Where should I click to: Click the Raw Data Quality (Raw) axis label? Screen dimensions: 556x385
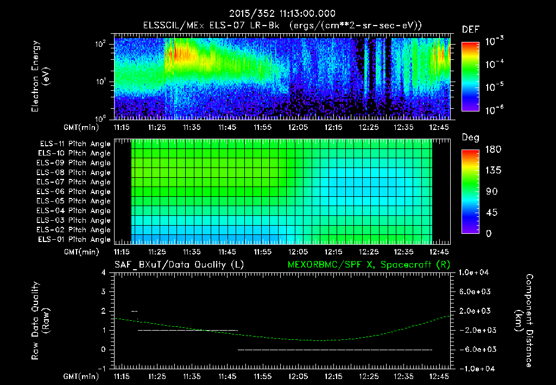[40, 320]
